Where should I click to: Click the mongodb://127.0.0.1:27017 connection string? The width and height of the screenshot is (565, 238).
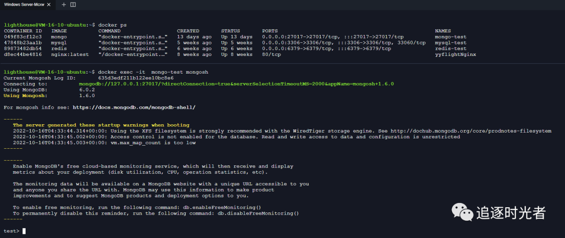coord(236,84)
